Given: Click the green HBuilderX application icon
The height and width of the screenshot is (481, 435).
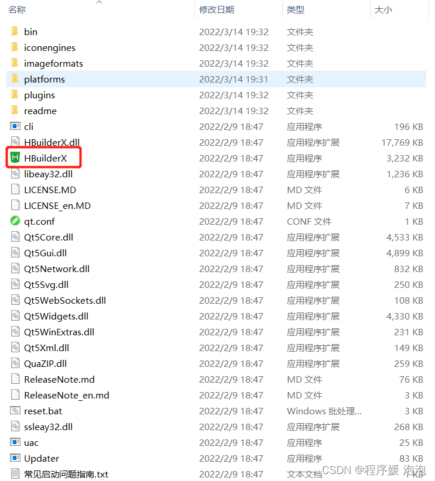Looking at the screenshot, I should coord(15,157).
